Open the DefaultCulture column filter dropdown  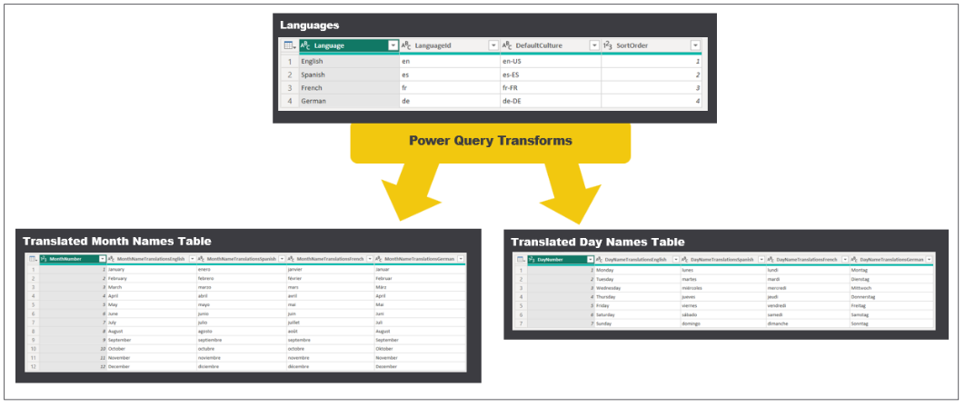coord(594,45)
